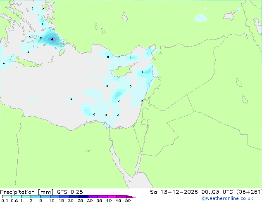
Task: Click the 20–25 mm legend color segment
Action: (x=74, y=197)
